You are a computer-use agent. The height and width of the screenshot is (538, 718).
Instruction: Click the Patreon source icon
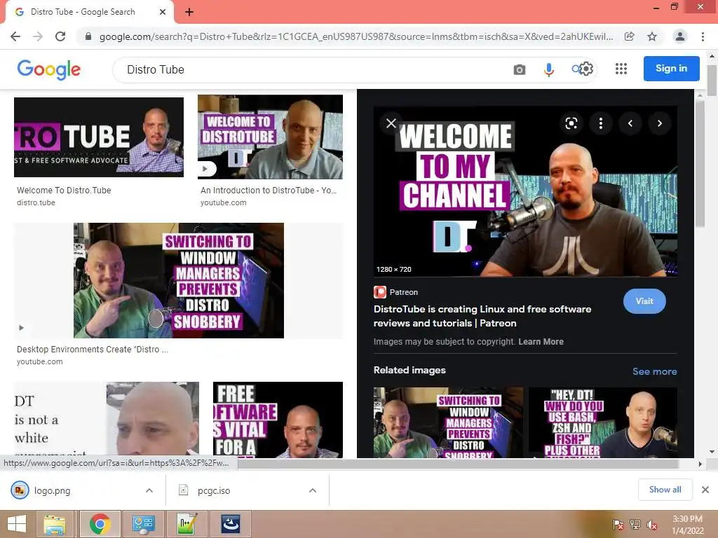(379, 292)
